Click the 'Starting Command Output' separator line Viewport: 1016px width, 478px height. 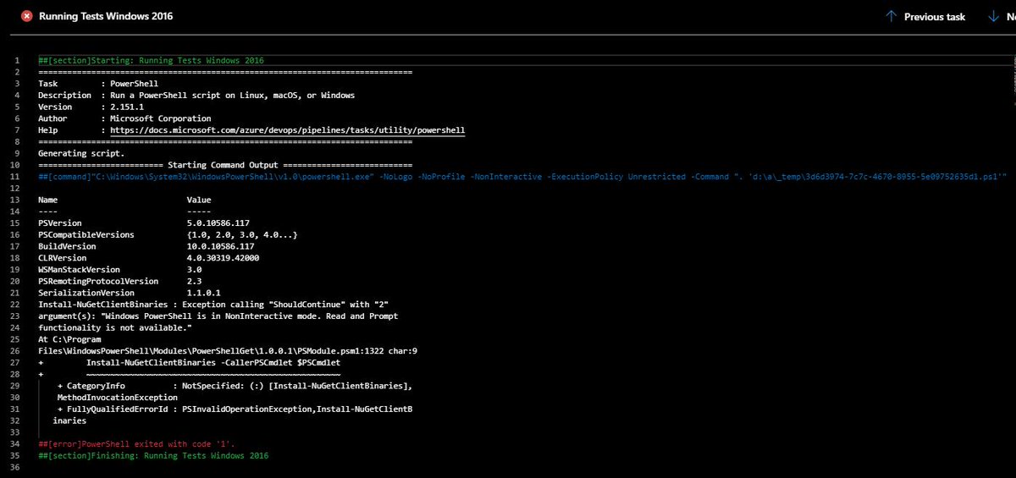225,165
